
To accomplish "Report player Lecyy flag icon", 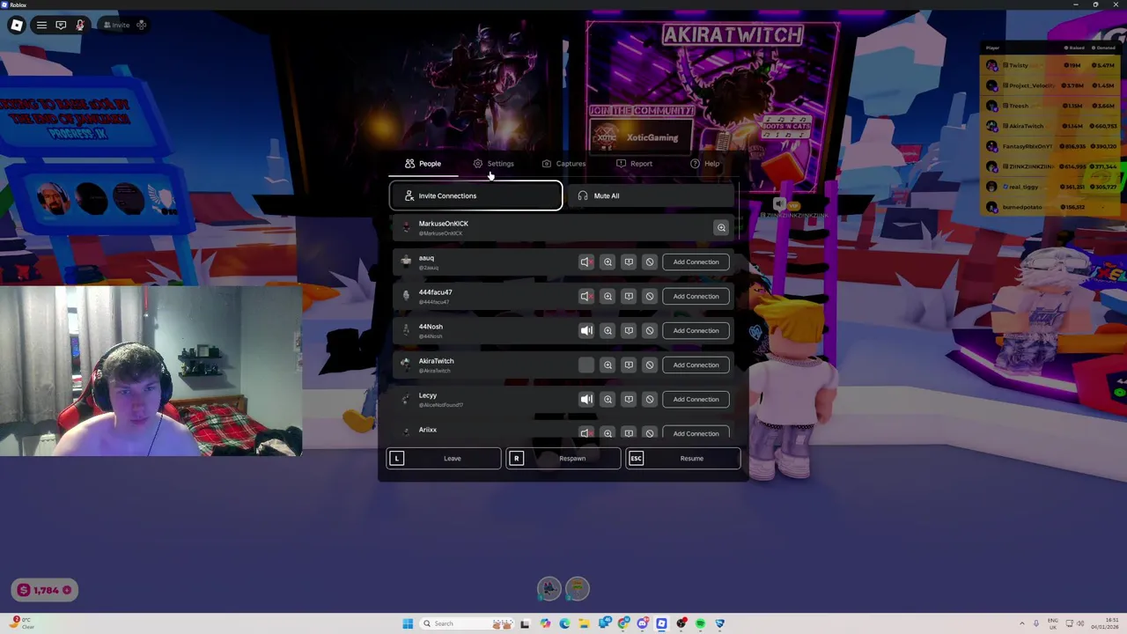I will [629, 399].
